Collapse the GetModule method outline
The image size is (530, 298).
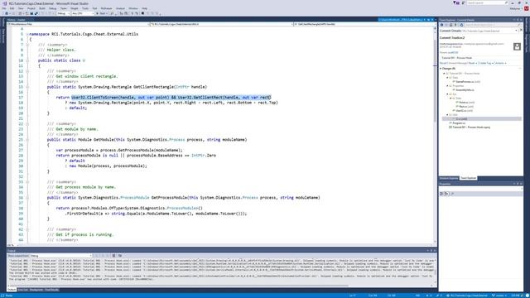coord(27,140)
